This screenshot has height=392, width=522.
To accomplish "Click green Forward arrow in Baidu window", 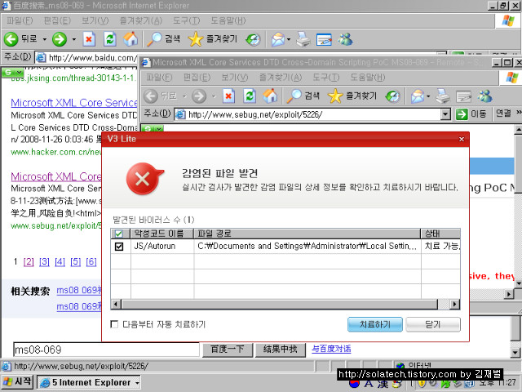I will [x=60, y=39].
